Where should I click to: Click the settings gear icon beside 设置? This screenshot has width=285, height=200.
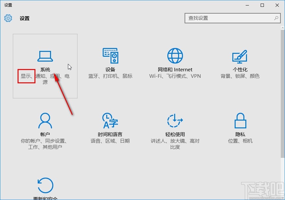pos(8,18)
